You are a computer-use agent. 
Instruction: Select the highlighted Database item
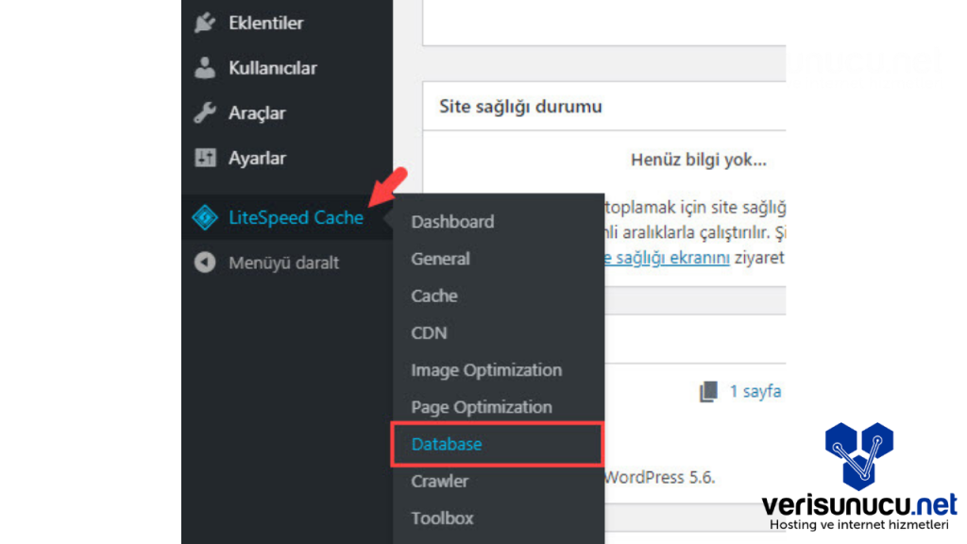click(447, 444)
